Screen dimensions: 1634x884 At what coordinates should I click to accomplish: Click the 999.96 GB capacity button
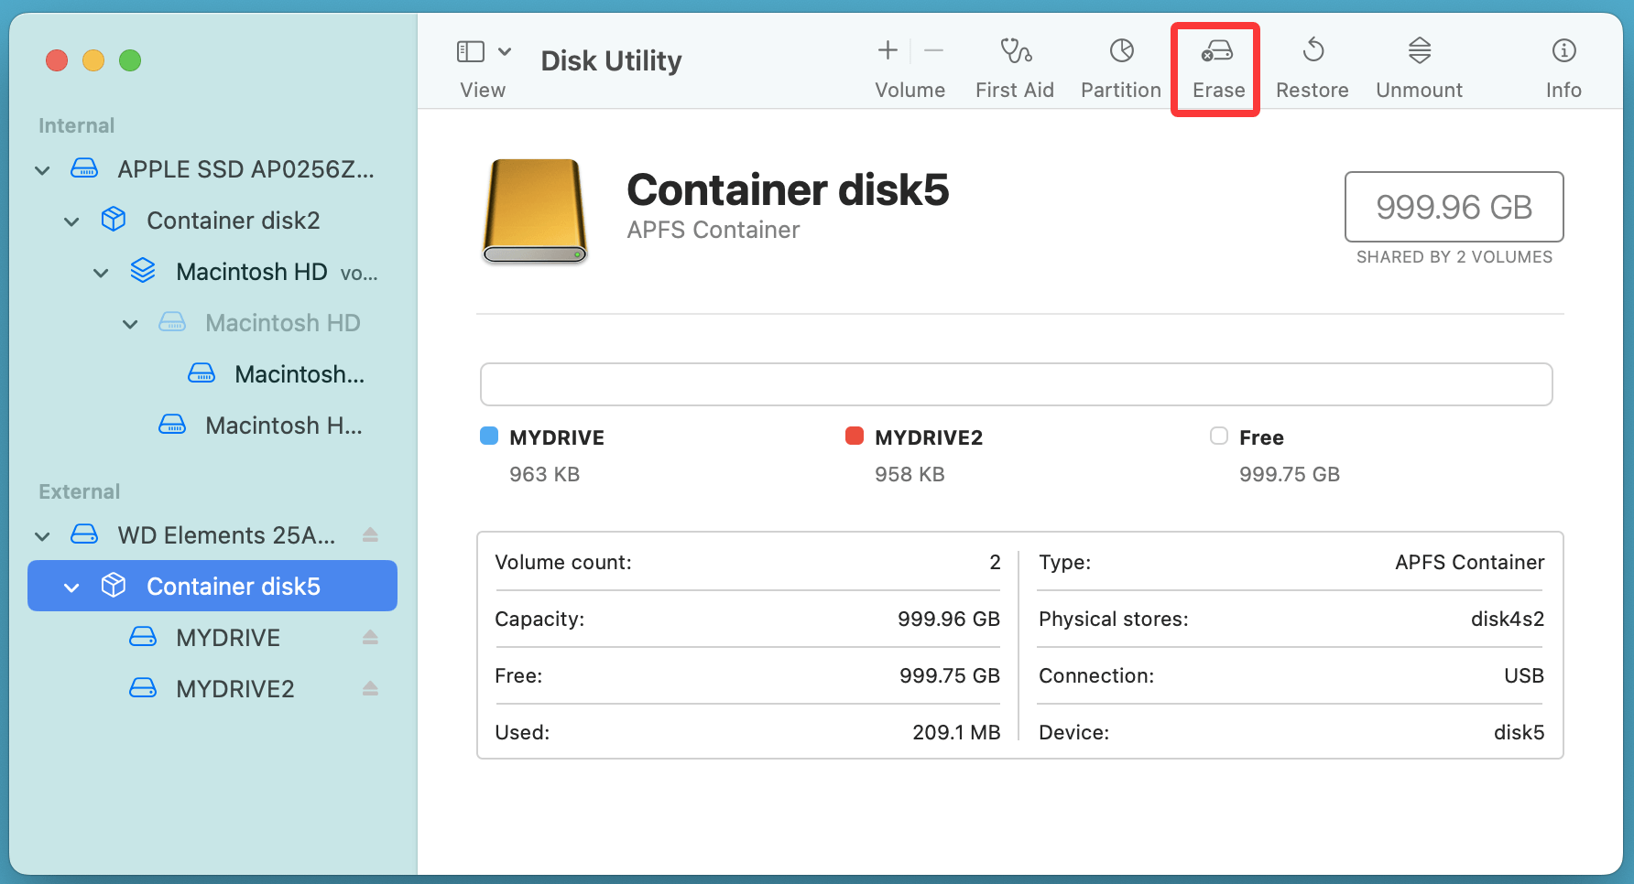pos(1454,207)
